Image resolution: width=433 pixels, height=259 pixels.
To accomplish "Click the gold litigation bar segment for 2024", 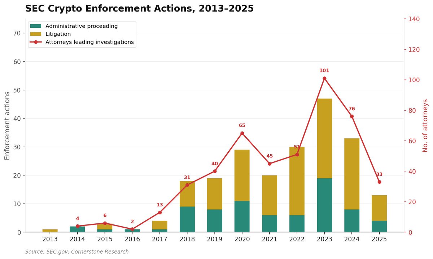I will tap(352, 174).
